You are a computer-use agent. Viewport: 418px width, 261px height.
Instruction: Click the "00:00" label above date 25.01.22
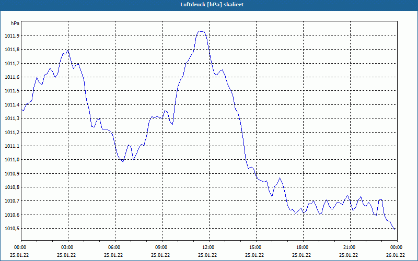coord(19,247)
